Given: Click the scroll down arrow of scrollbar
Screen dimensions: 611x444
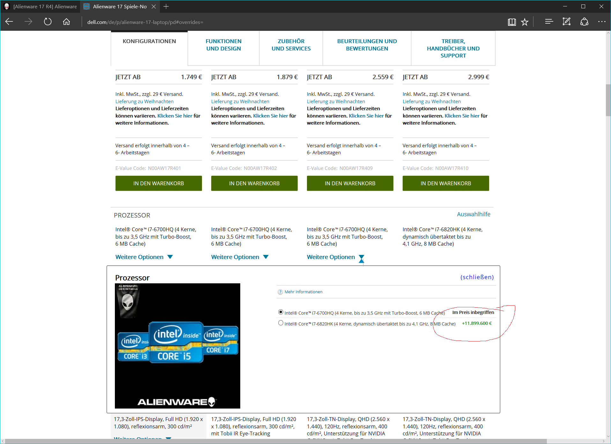Looking at the screenshot, I should [x=608, y=436].
